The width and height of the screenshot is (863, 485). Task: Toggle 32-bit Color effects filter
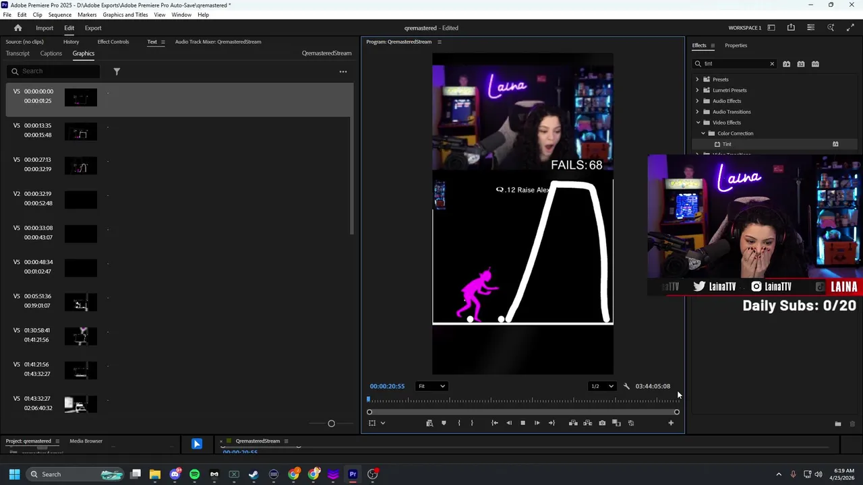(801, 64)
